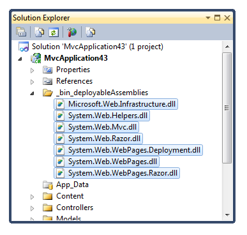
Task: Select the App_Data folder label
Action: click(72, 185)
